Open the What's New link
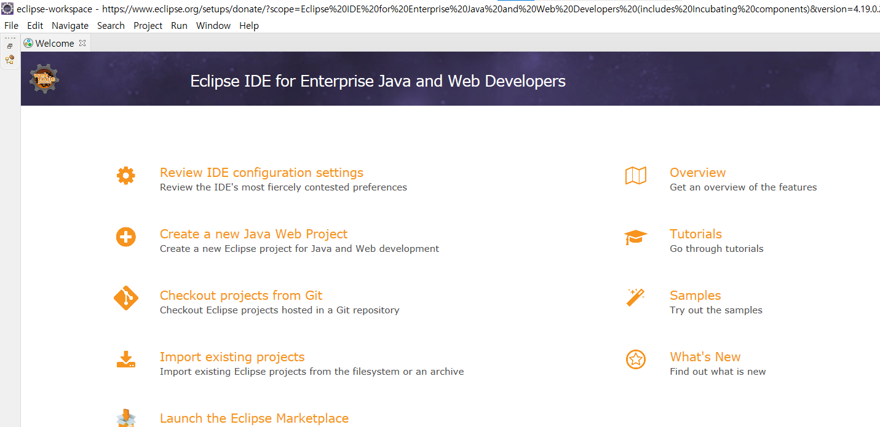This screenshot has width=880, height=427. pyautogui.click(x=705, y=357)
